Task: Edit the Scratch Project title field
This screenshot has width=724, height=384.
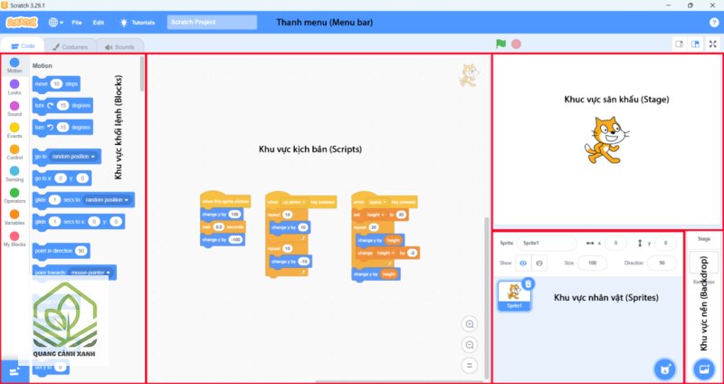Action: pyautogui.click(x=212, y=22)
